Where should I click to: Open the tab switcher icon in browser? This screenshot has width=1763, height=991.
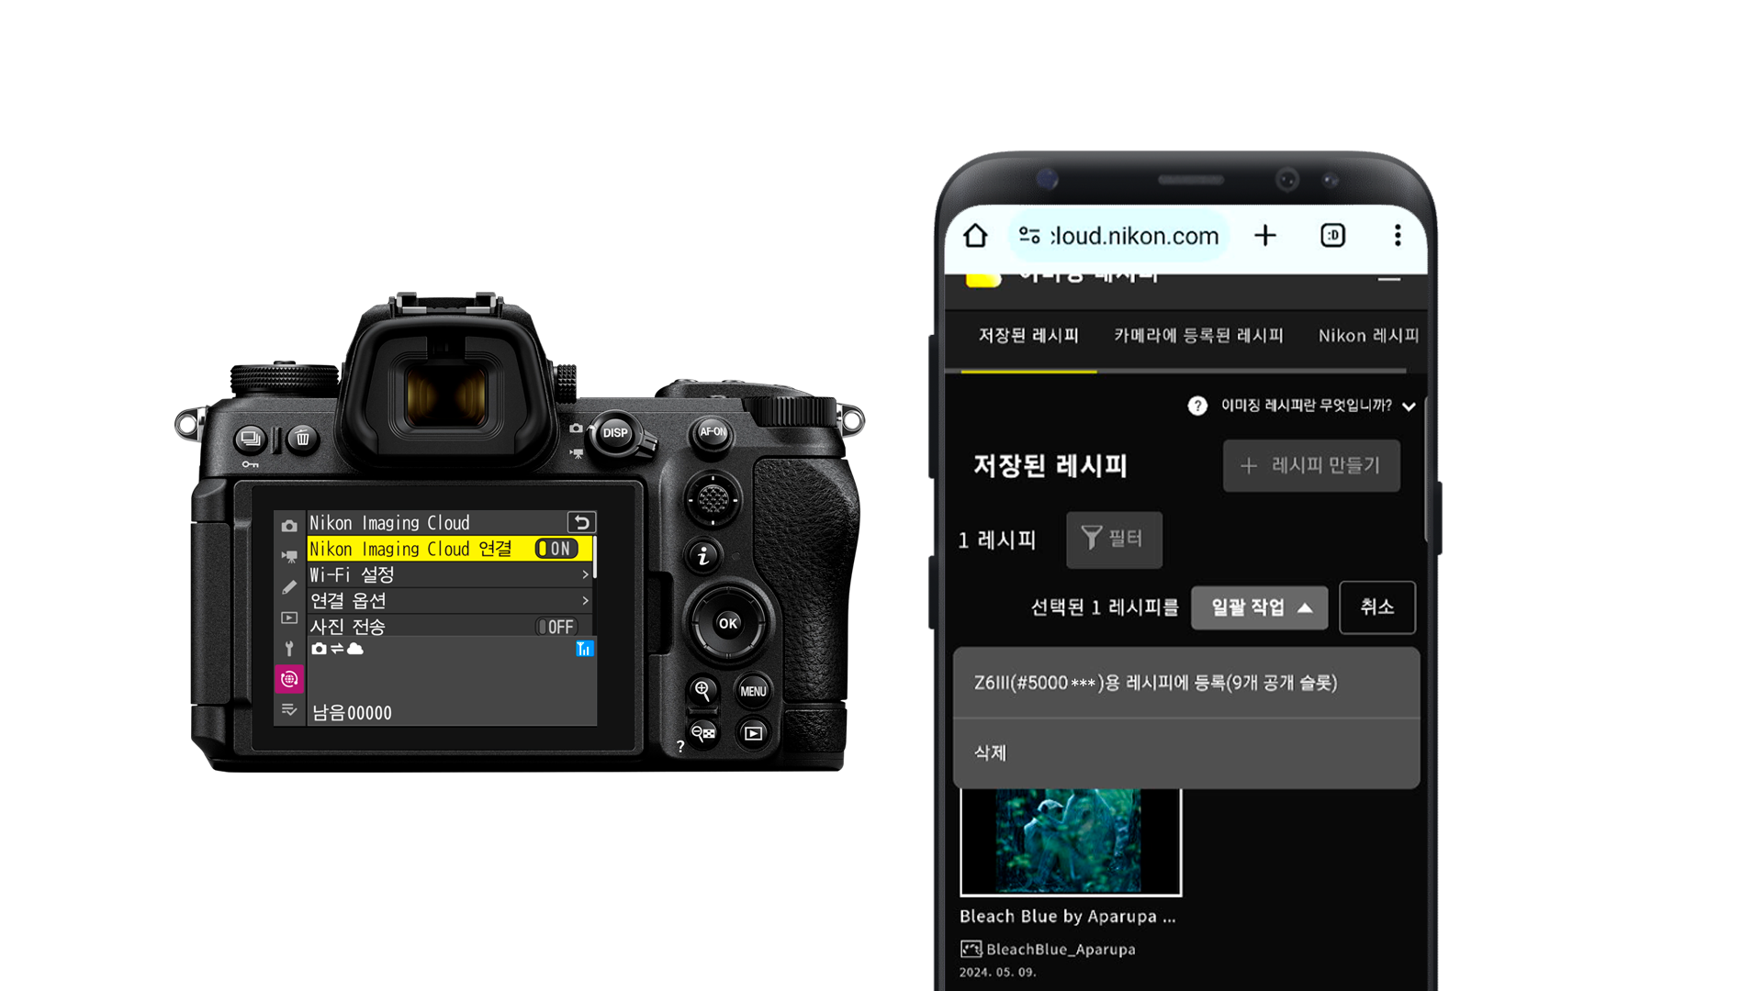tap(1332, 236)
